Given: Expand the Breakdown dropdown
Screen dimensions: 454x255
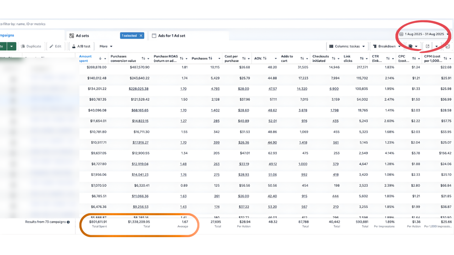Looking at the screenshot, I should (386, 46).
